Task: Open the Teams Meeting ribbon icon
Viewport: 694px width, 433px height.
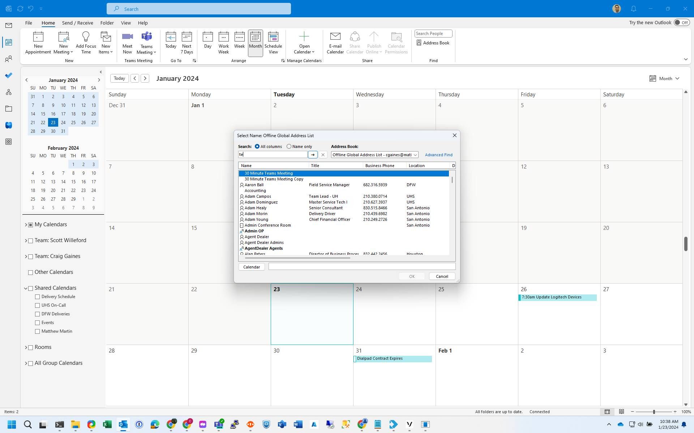Action: 146,37
